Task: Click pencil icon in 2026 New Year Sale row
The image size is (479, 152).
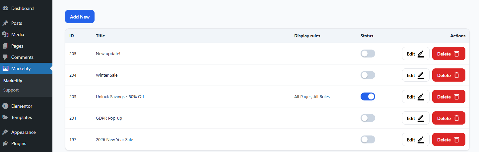Action: point(421,140)
